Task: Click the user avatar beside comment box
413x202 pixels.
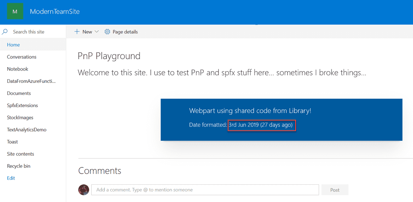Action: (x=84, y=190)
